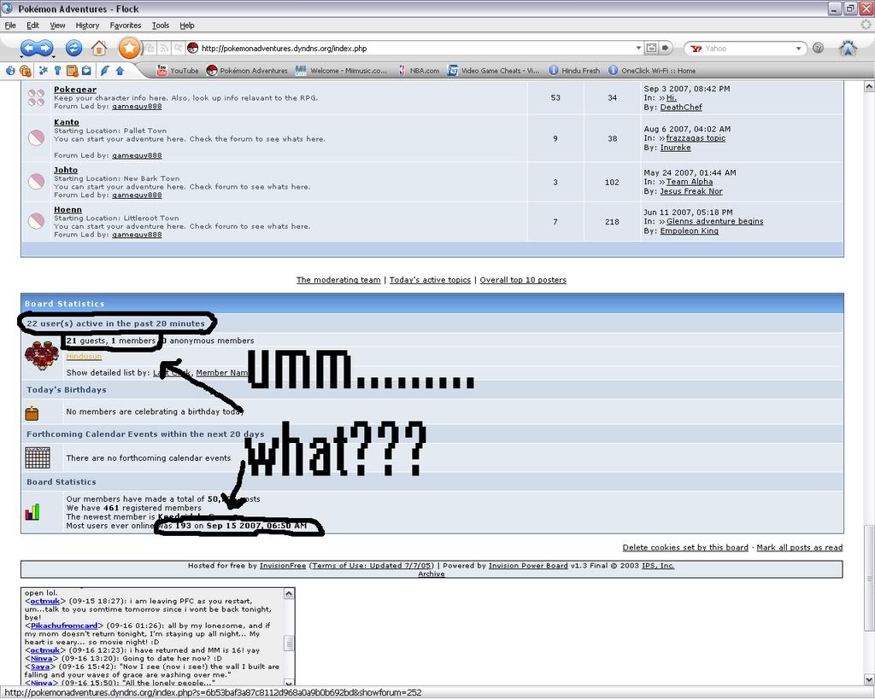Open the Yahoo search engine dropdown
Viewport: 875px width, 699px height.
tap(799, 49)
